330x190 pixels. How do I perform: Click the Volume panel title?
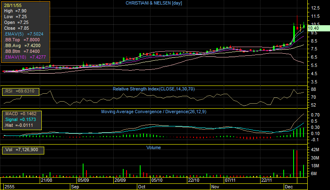tap(154, 147)
